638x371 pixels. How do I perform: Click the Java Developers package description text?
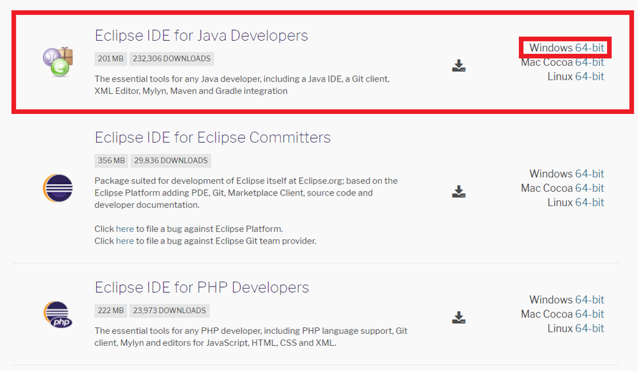click(242, 85)
